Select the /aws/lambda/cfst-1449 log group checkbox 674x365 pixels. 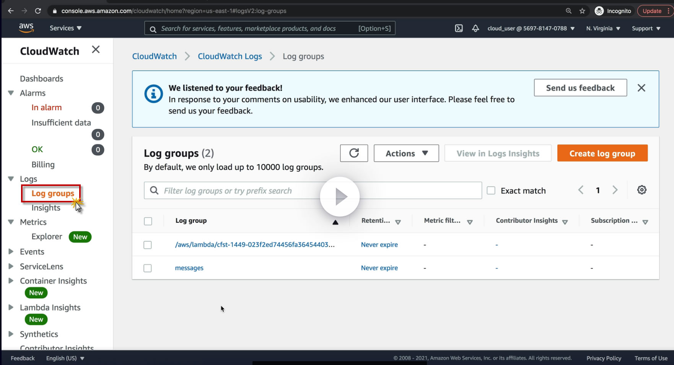coord(148,245)
